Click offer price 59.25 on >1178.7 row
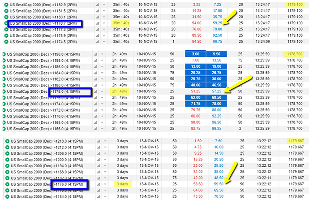The height and width of the screenshot is (200, 309). point(217,23)
